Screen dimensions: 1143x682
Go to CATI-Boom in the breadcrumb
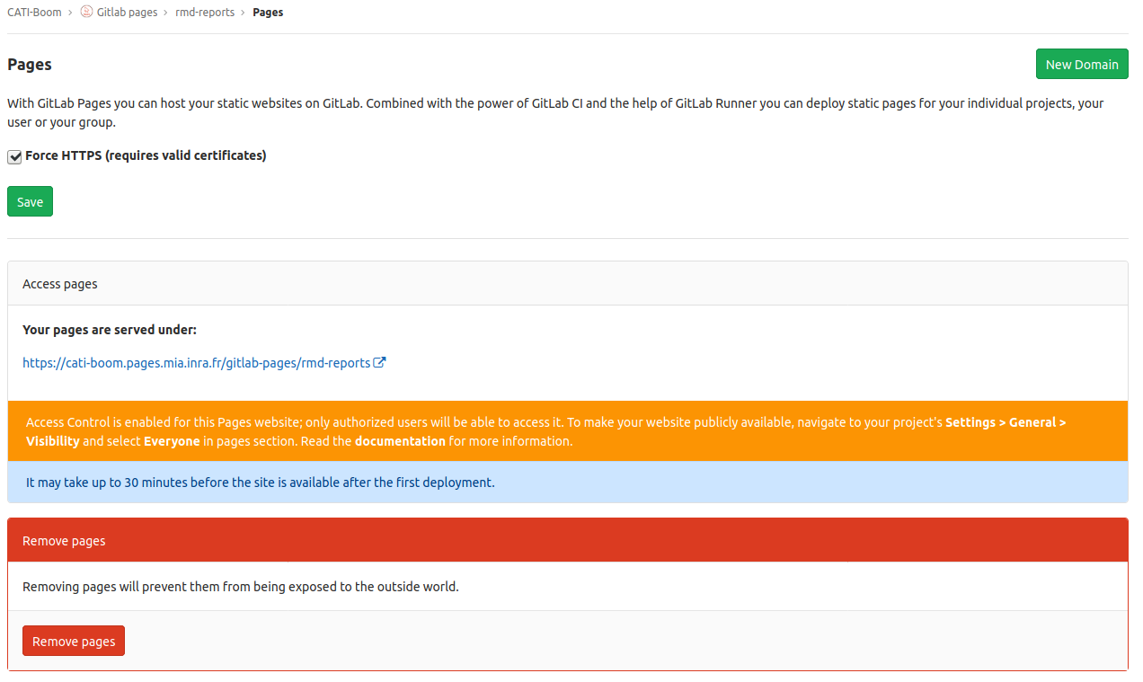(x=34, y=13)
